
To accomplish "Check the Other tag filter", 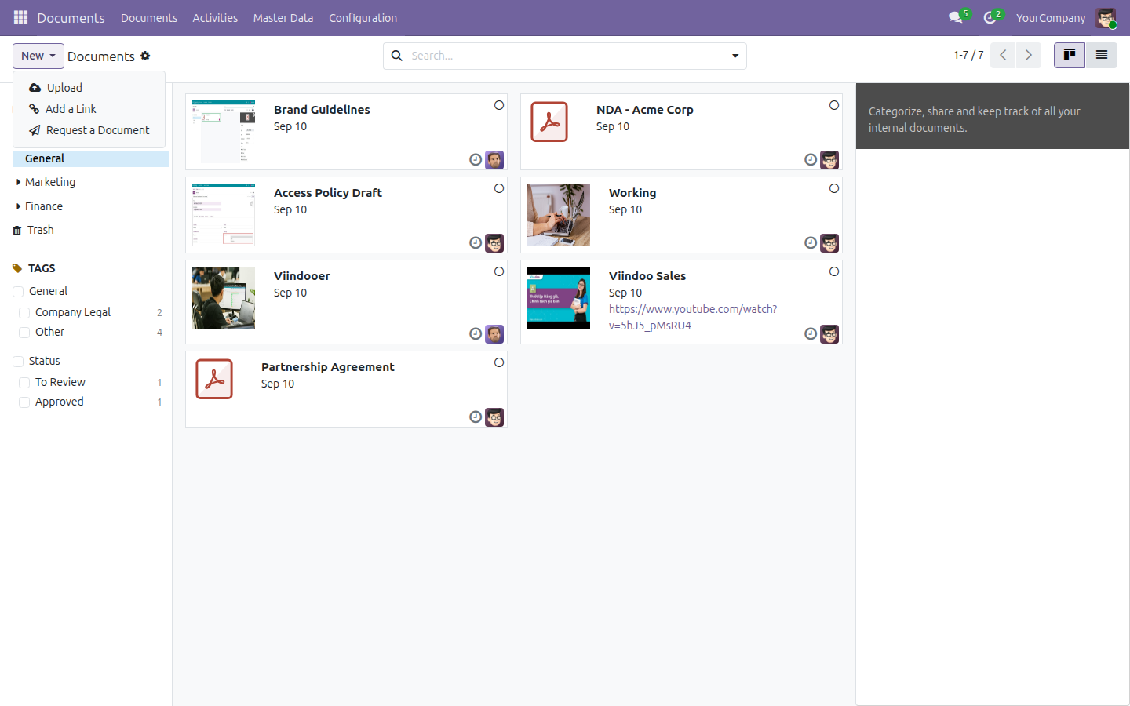I will (x=24, y=332).
